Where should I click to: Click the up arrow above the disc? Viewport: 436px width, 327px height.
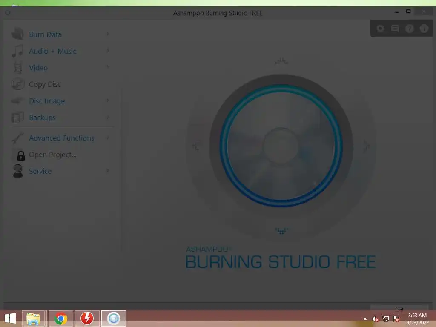(281, 61)
